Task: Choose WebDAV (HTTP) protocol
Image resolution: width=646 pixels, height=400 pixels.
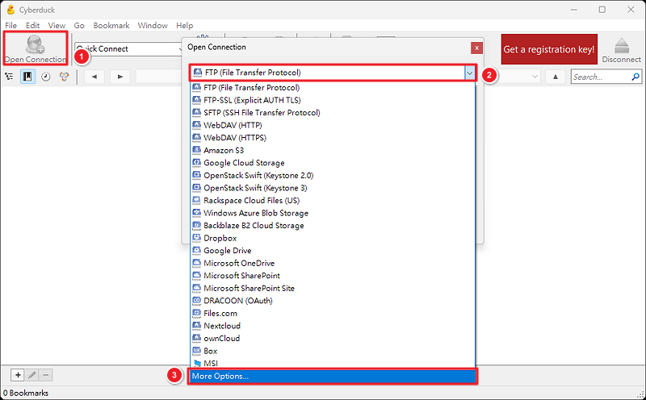Action: [x=333, y=125]
